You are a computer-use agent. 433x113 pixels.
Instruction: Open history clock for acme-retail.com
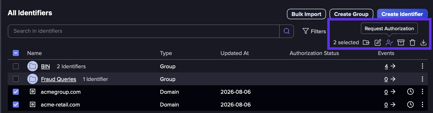(410, 104)
